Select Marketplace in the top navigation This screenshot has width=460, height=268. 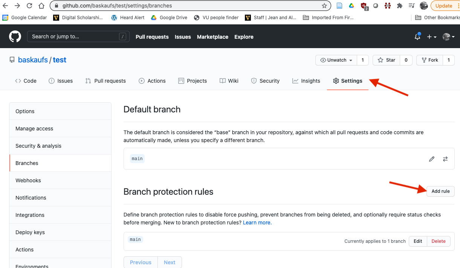[x=212, y=37]
